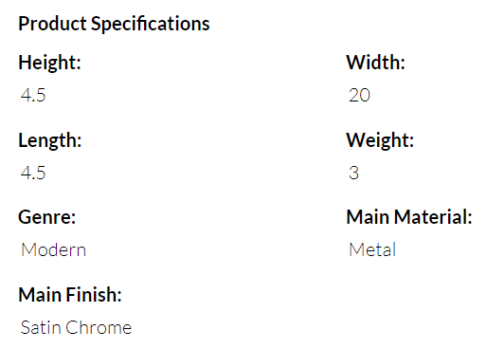Click the Satin Chrome finish value

pyautogui.click(x=76, y=327)
